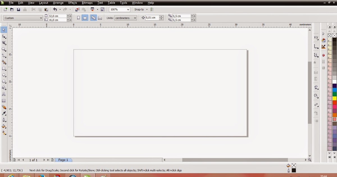
Task: Select the Ellipse tool
Action: click(x=4, y=75)
